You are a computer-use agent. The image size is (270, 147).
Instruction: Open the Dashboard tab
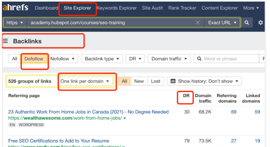point(46,8)
